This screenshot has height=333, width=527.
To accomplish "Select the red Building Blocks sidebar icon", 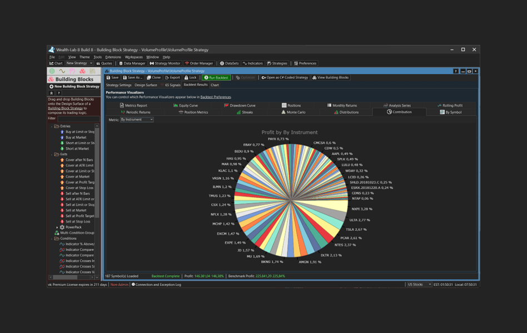I will click(x=82, y=71).
